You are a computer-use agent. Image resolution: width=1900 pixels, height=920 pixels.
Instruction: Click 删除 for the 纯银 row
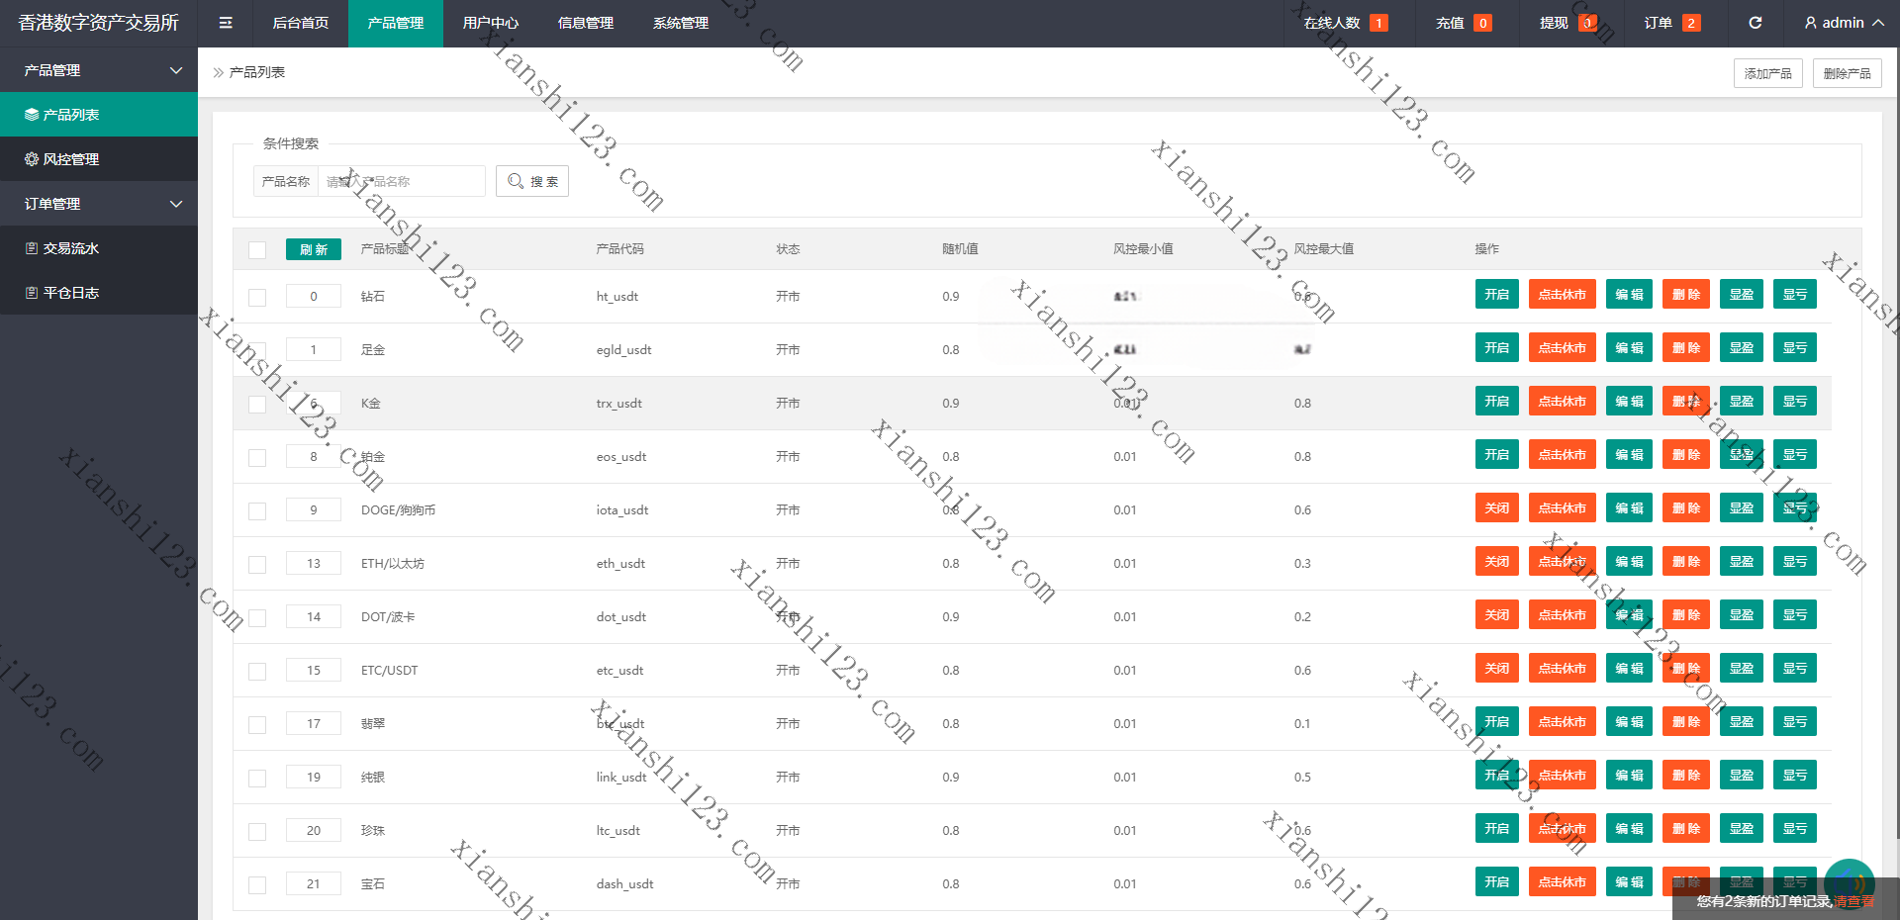coord(1686,776)
